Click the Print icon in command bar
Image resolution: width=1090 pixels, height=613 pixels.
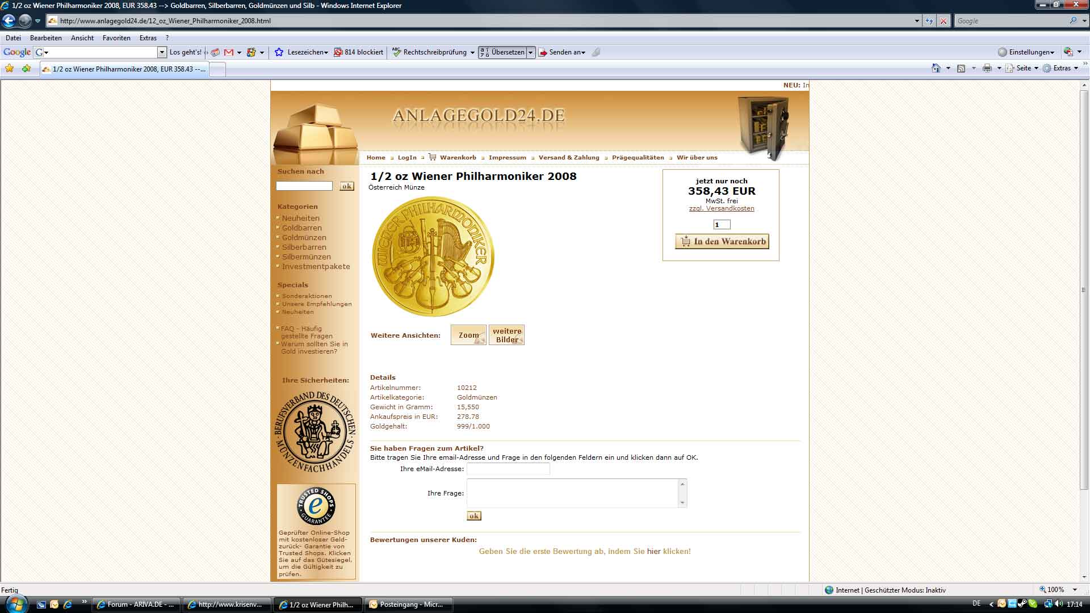coord(987,68)
